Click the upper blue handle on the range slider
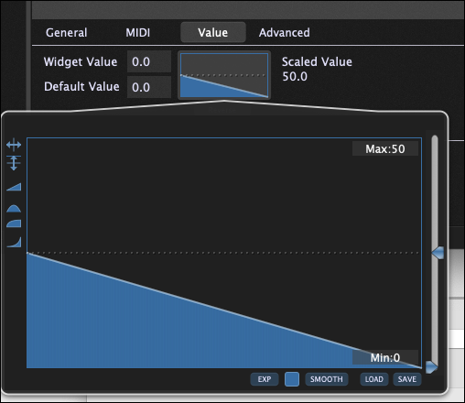The image size is (465, 403). [438, 253]
